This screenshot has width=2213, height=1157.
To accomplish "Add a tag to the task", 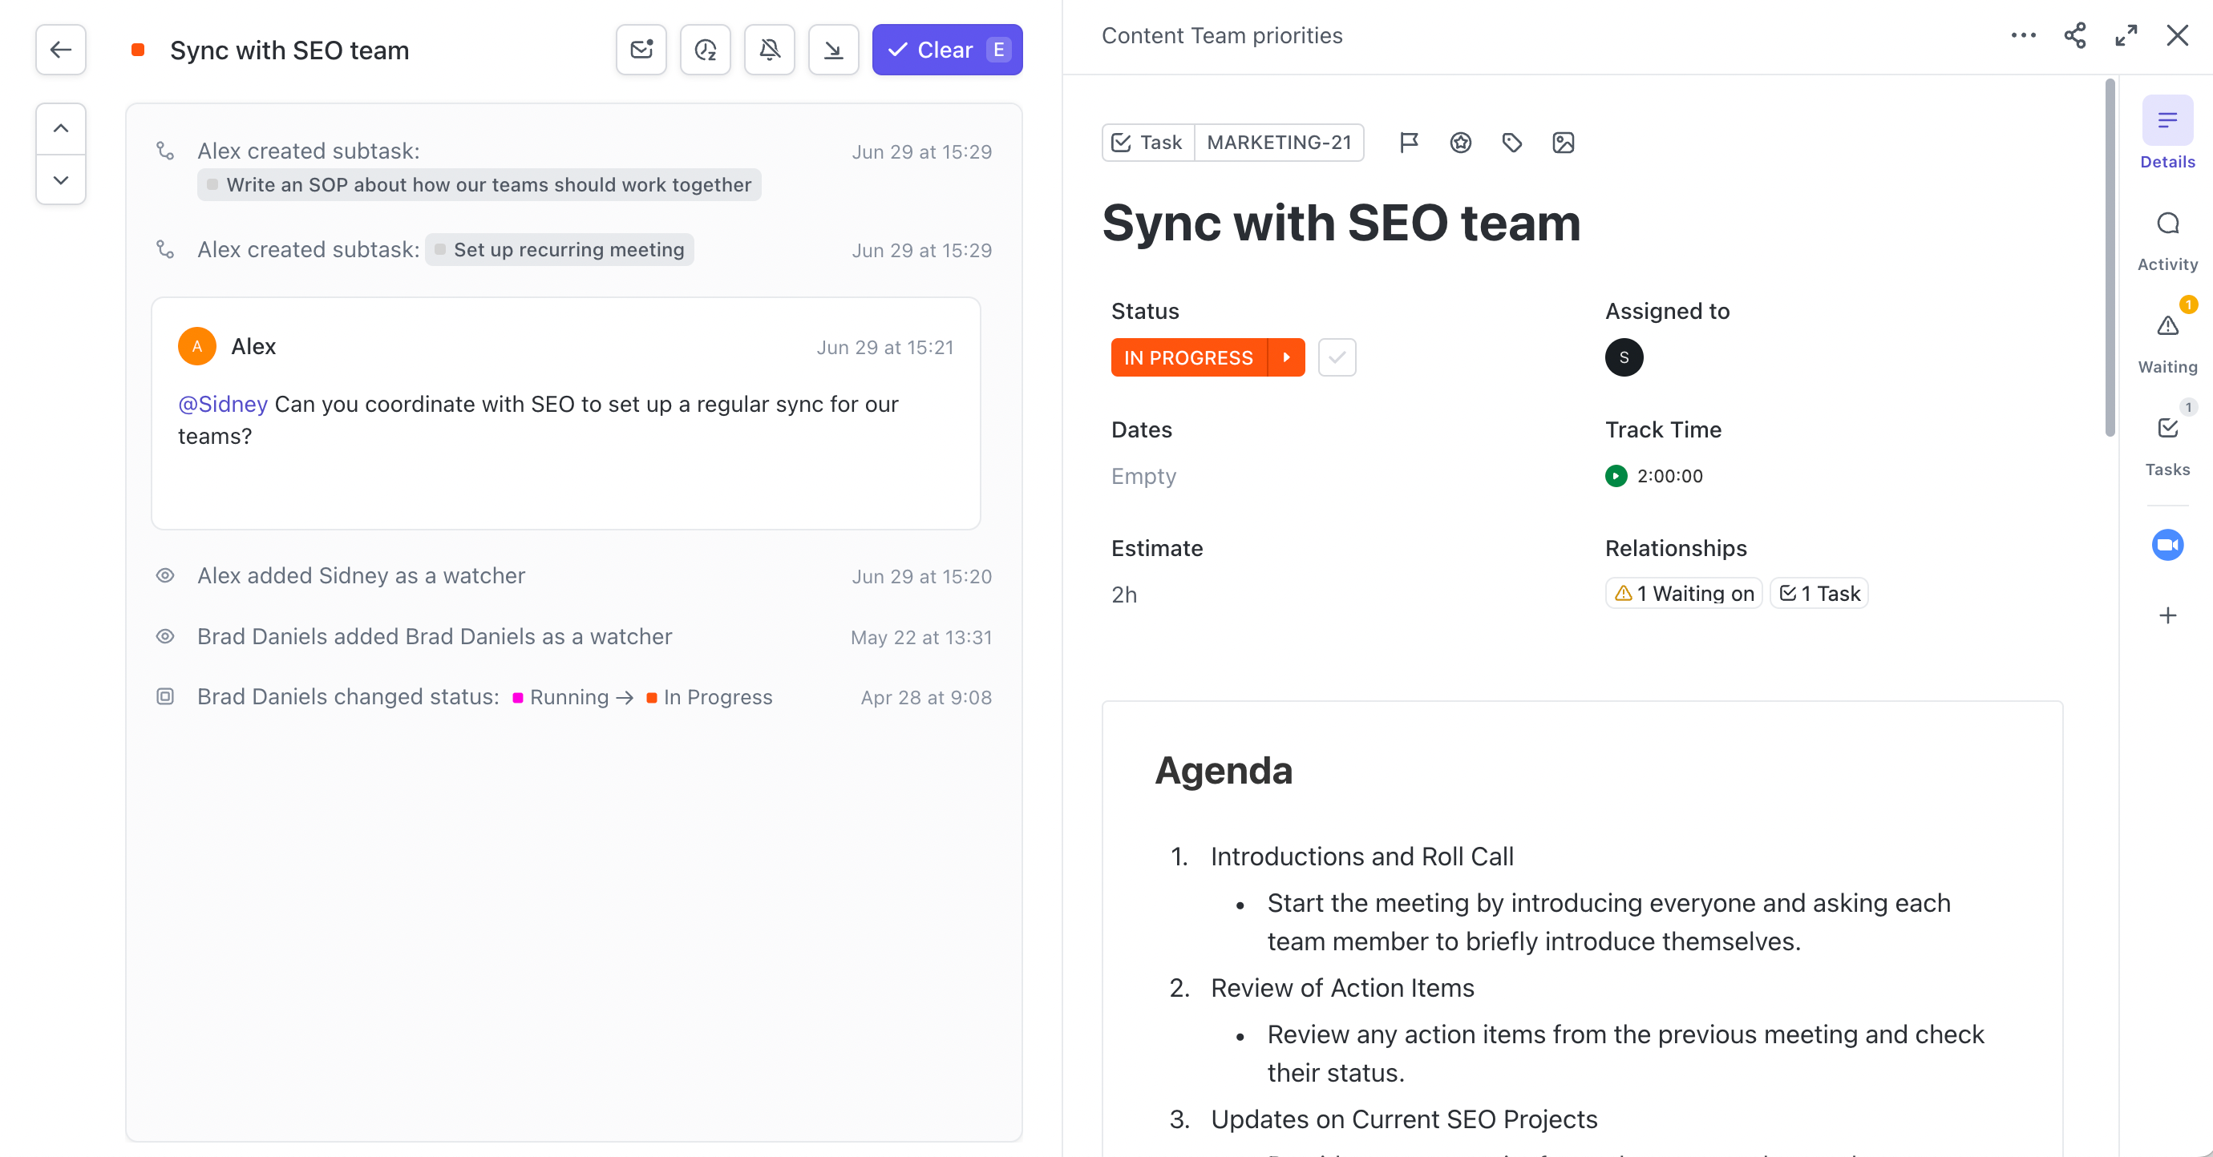I will pyautogui.click(x=1513, y=143).
